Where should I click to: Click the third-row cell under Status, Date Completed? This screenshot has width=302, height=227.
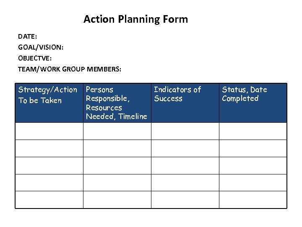(x=253, y=166)
